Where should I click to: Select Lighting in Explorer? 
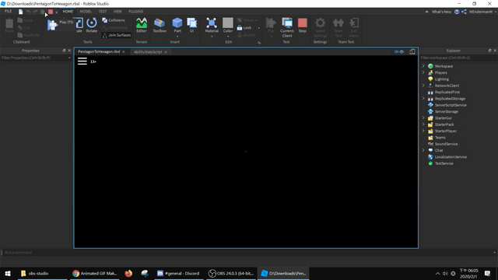(441, 79)
